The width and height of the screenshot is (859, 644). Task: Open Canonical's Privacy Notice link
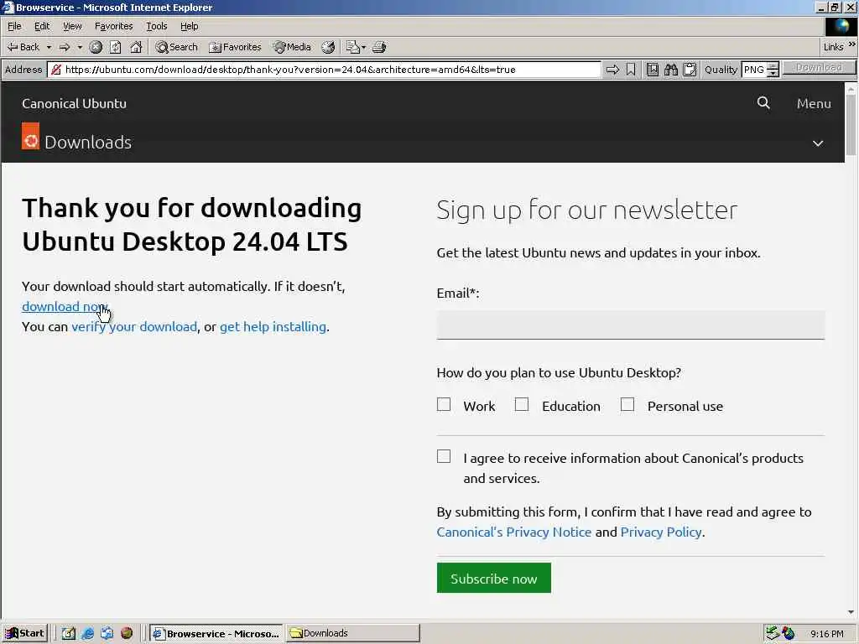[x=514, y=532]
